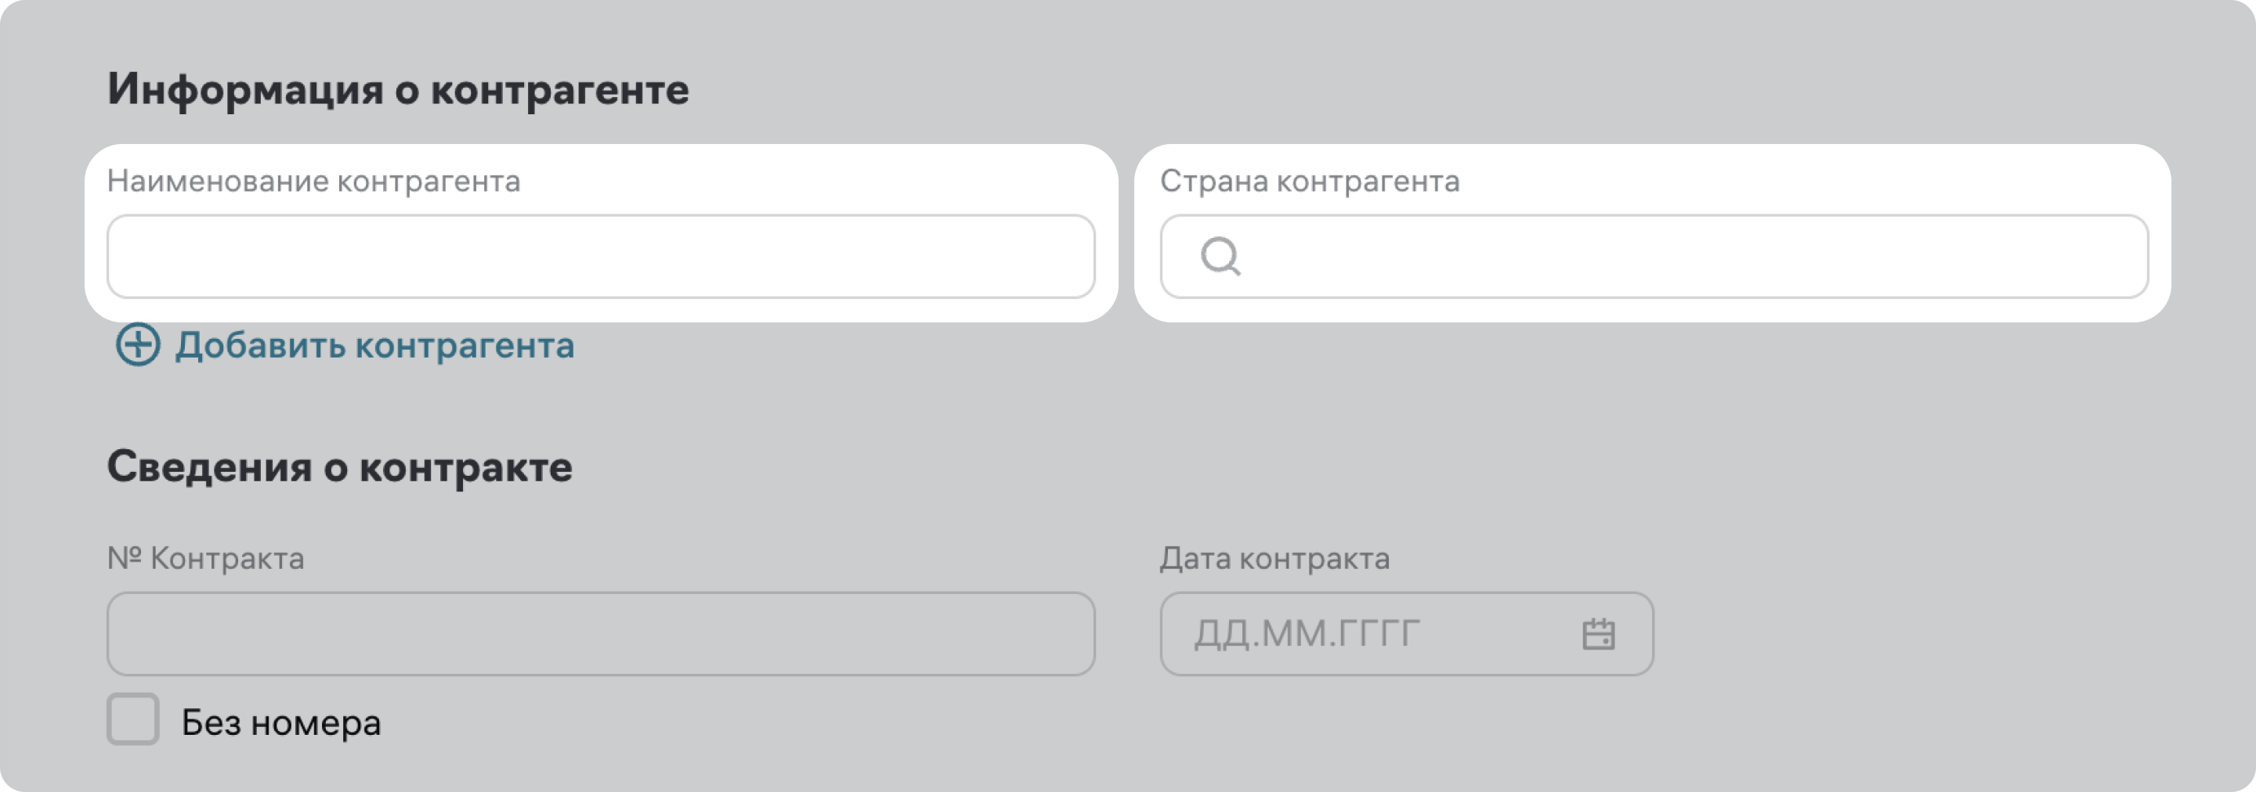The width and height of the screenshot is (2256, 792).
Task: Click the Сведения о контракте heading
Action: (340, 466)
